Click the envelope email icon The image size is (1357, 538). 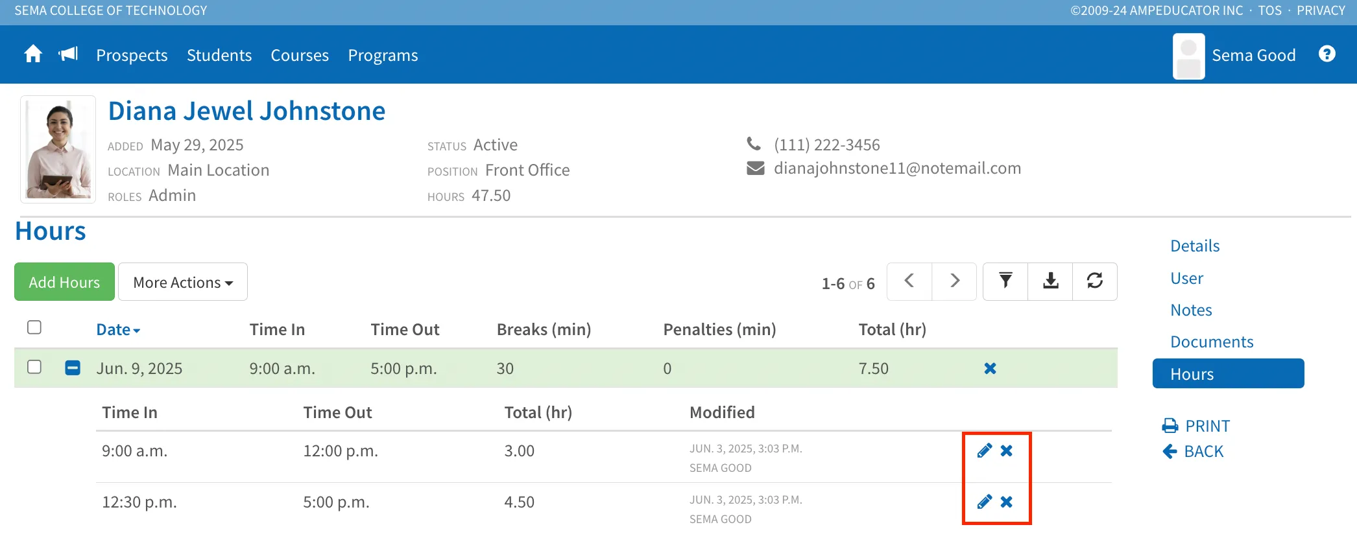pyautogui.click(x=756, y=169)
